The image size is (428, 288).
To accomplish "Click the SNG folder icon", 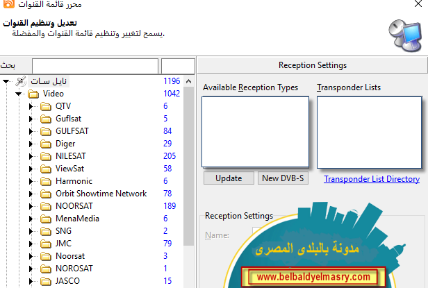I will [x=46, y=231].
